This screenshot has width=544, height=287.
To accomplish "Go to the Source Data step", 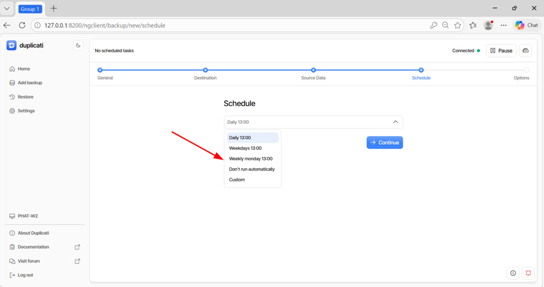I will pyautogui.click(x=313, y=70).
